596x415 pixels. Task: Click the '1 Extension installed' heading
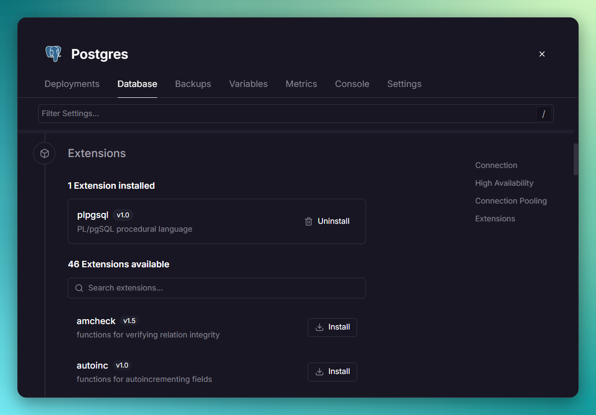[x=111, y=186]
